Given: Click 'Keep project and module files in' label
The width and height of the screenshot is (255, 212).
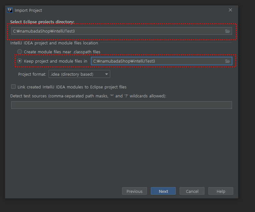Looking at the screenshot, I should 56,61.
